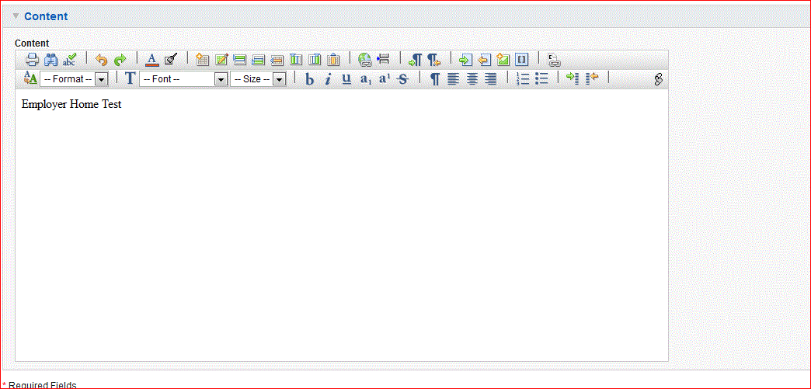The width and height of the screenshot is (811, 389).
Task: Click the chain link icon at right
Action: click(659, 79)
